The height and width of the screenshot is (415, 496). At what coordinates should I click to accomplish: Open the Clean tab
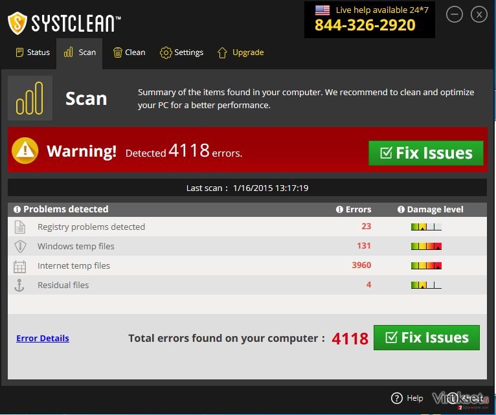[129, 52]
